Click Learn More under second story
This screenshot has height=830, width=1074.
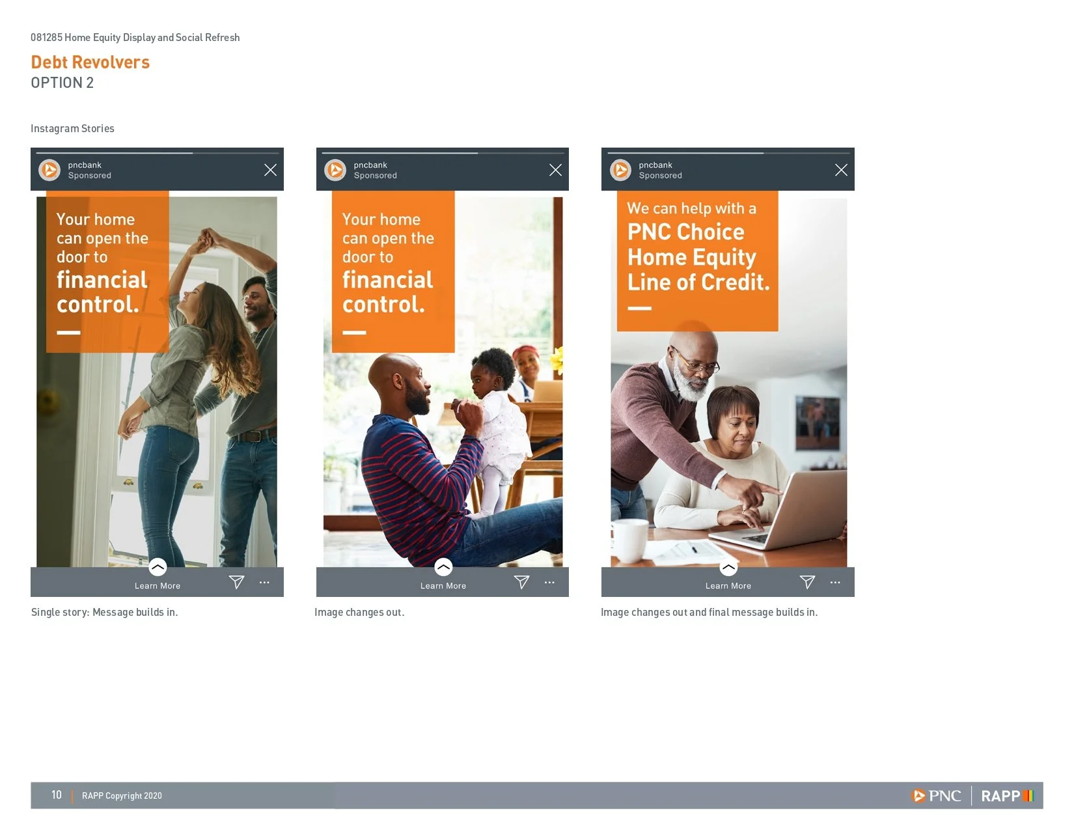click(443, 586)
